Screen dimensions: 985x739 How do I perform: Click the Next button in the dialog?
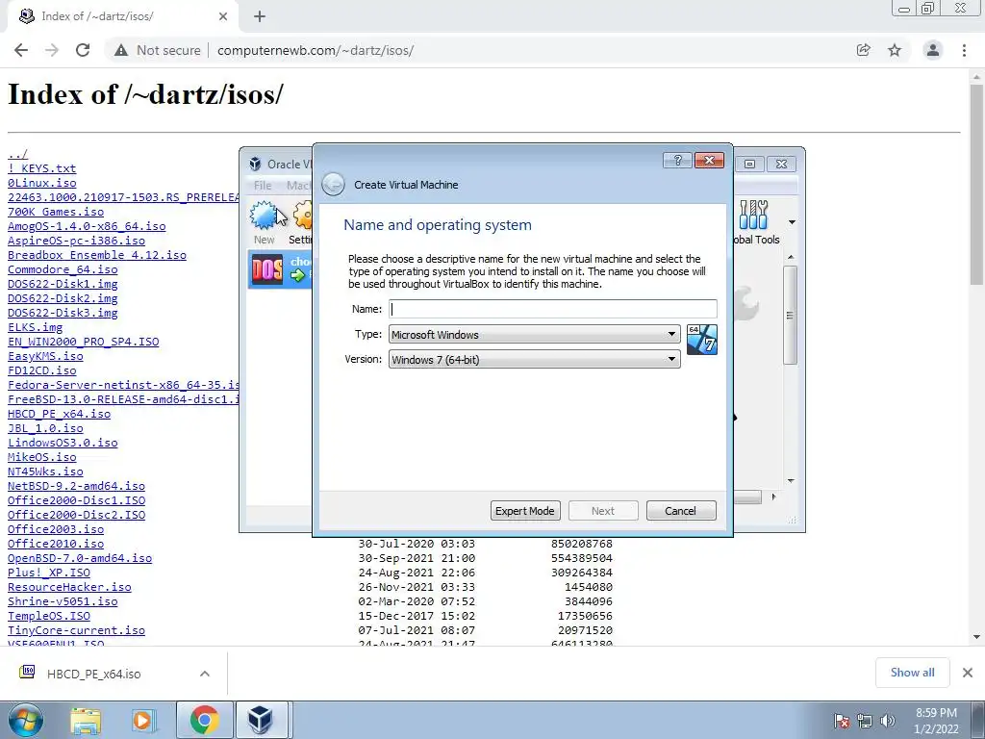(602, 511)
